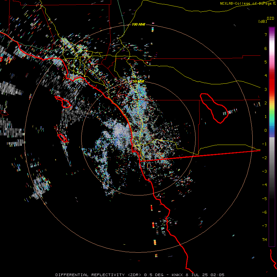Click the 6 tick label on the color scale
277x277 pixels.
pyautogui.click(x=266, y=48)
